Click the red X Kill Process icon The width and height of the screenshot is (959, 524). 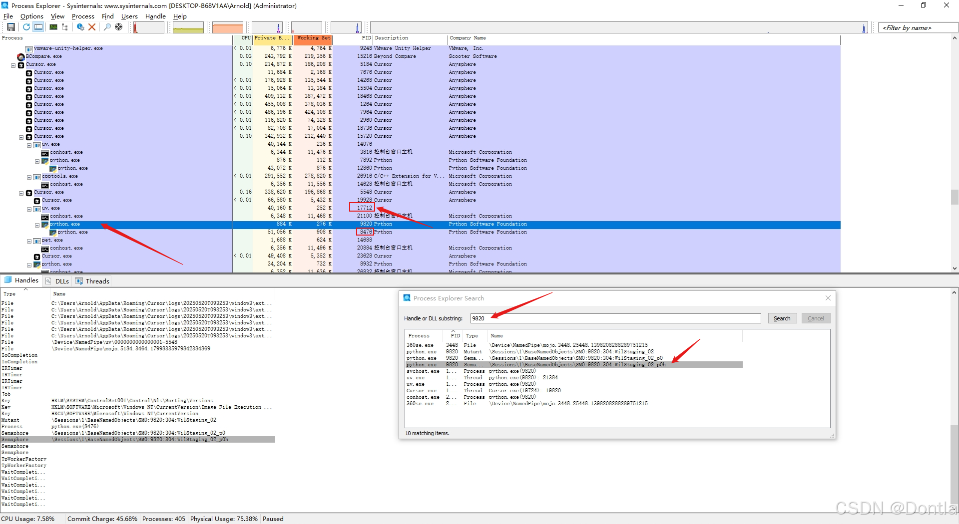(92, 27)
